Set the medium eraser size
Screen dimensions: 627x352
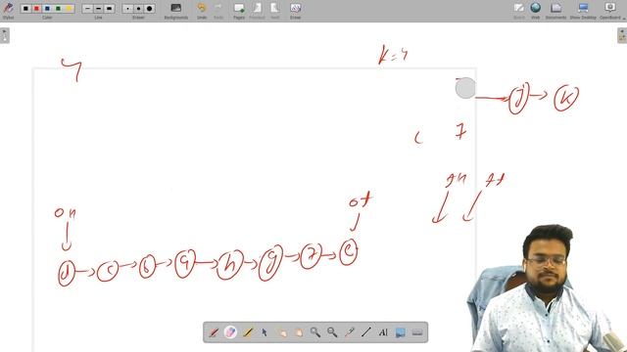138,9
